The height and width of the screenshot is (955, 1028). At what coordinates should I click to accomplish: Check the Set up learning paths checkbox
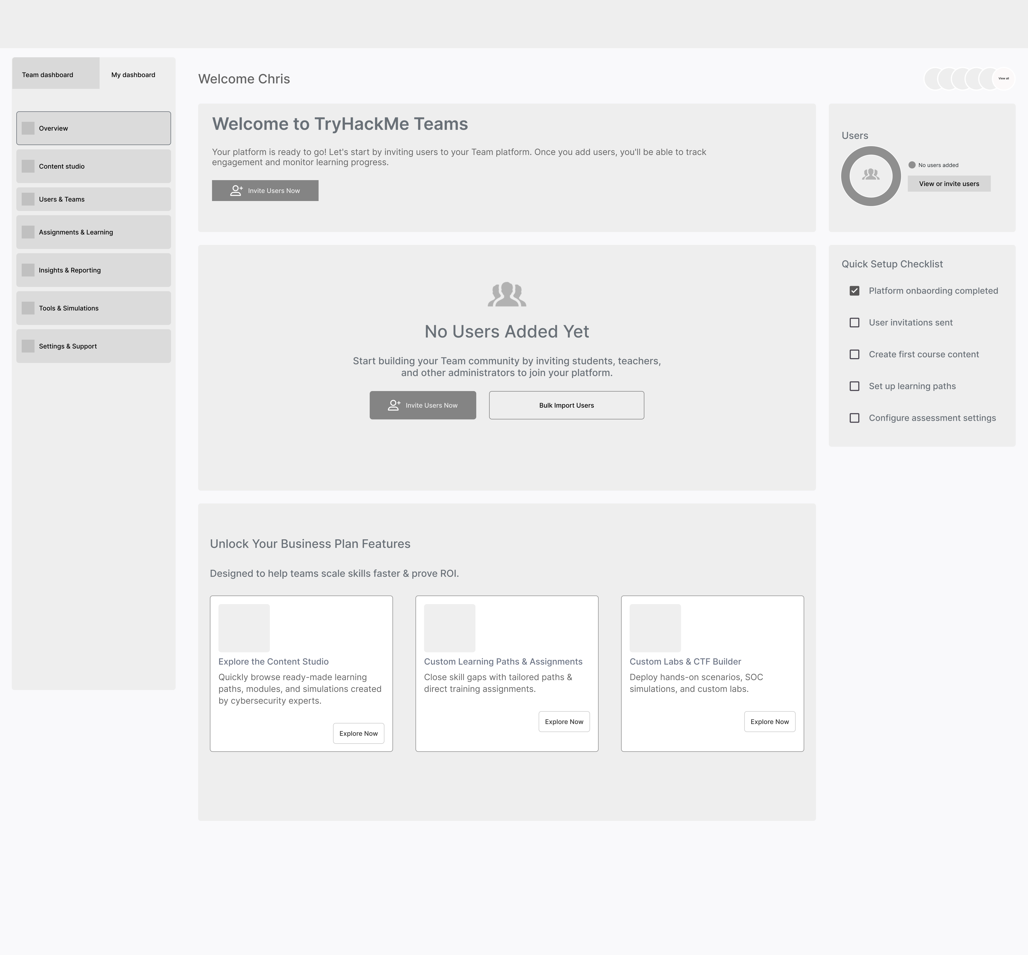pyautogui.click(x=854, y=386)
